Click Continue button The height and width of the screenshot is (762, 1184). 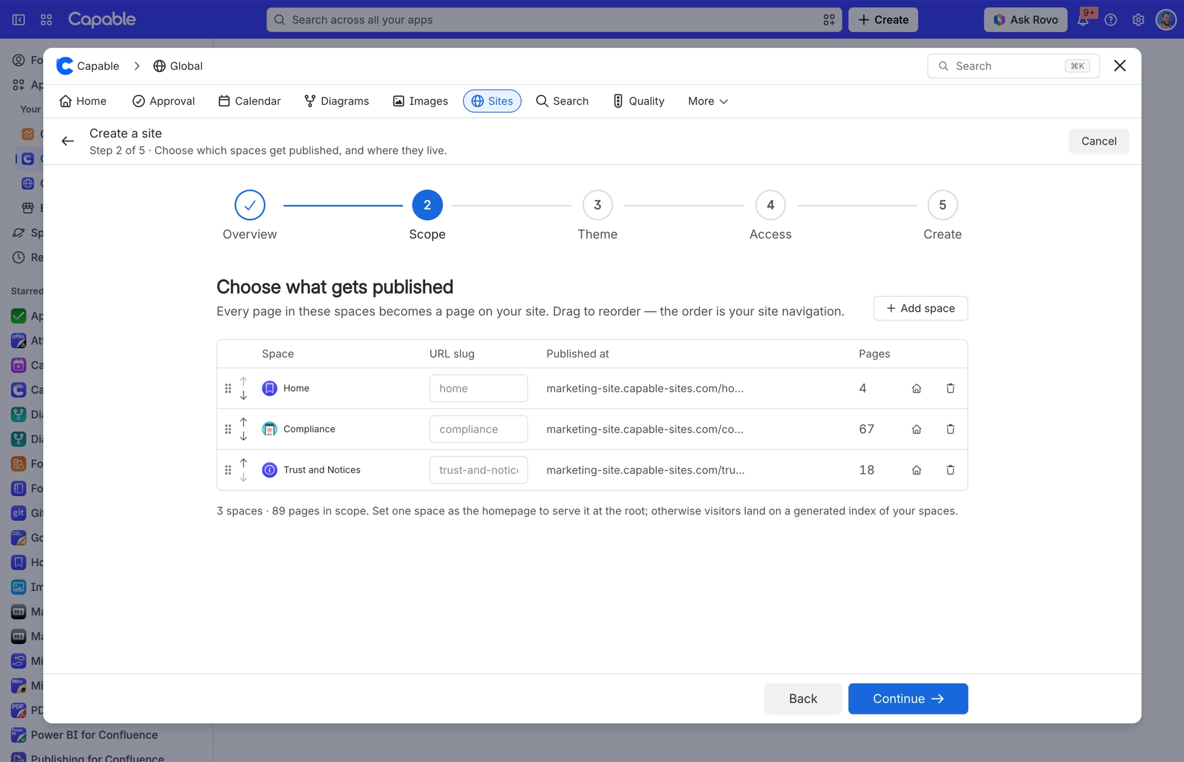click(x=908, y=699)
